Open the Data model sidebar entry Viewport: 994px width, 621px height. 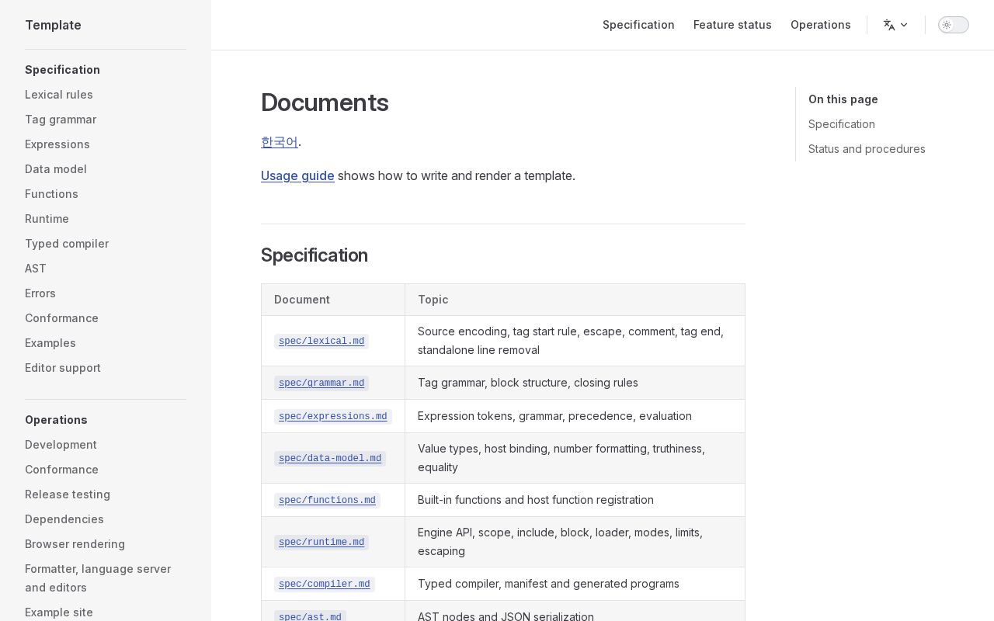(56, 169)
